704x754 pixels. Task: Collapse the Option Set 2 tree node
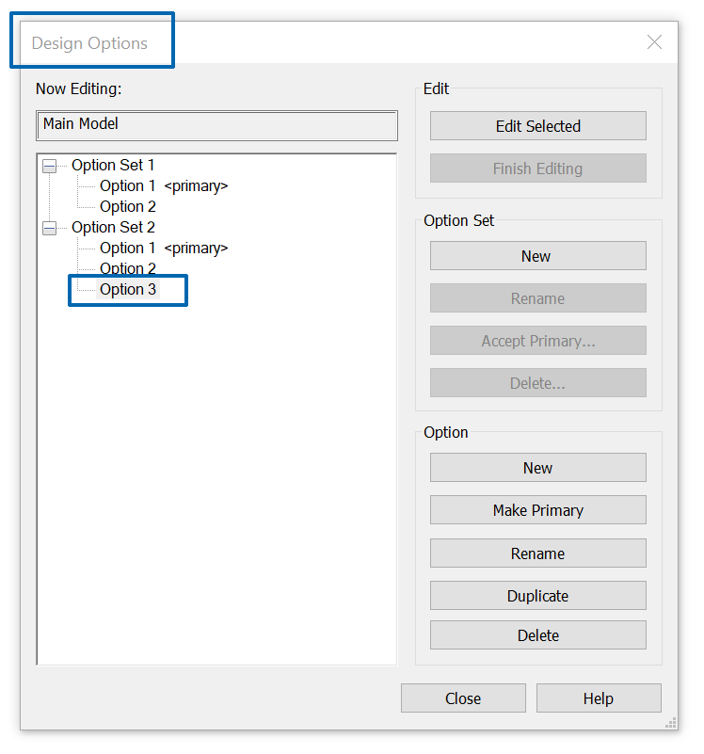50,228
